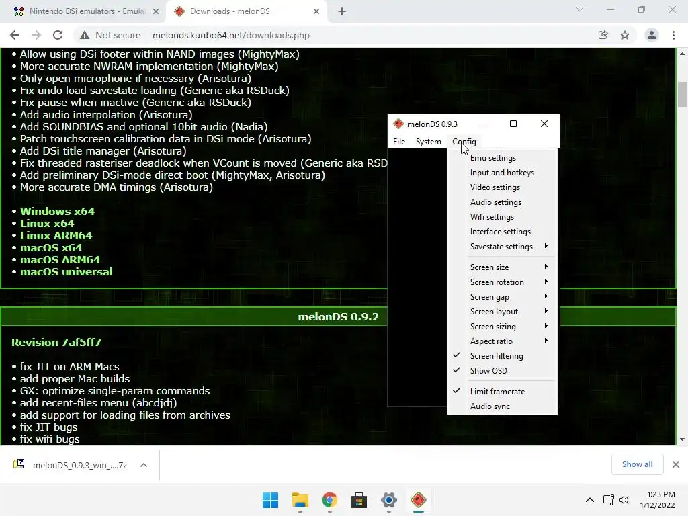Click page vertical scrollbar thumb

(x=682, y=94)
